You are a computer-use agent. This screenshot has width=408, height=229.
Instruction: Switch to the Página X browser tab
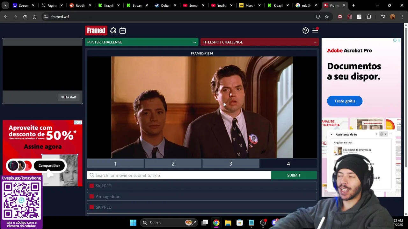52,5
